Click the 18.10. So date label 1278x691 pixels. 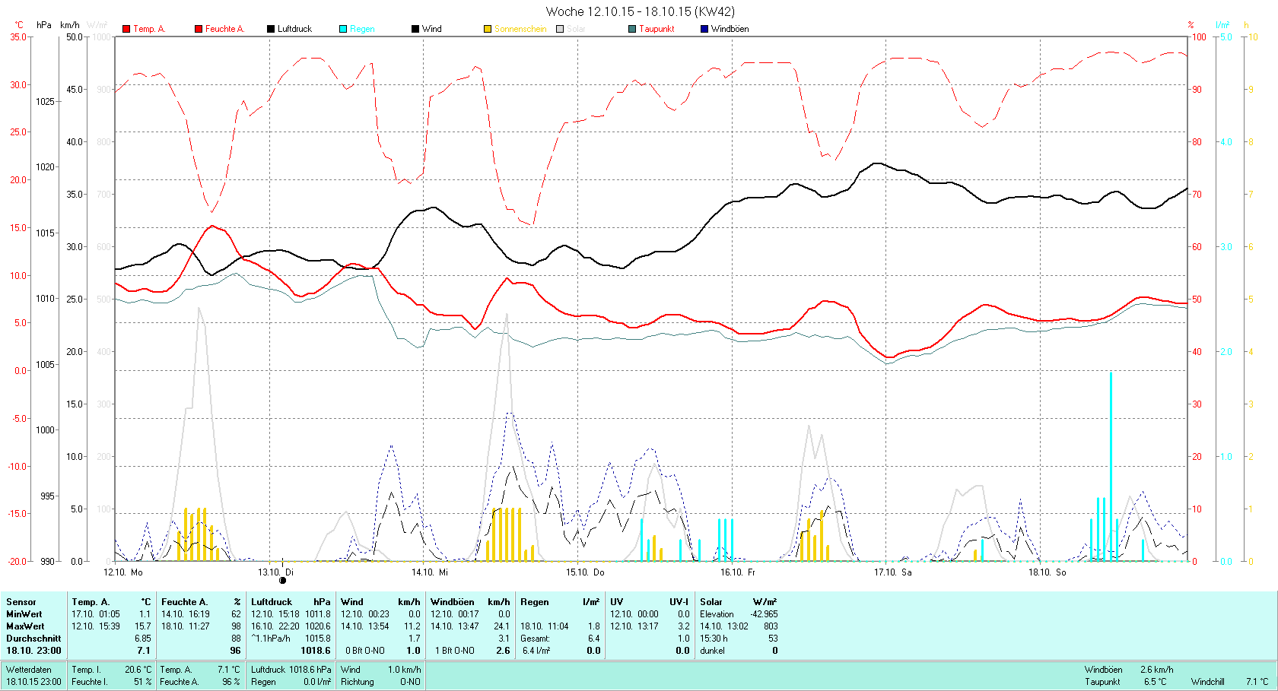tap(1048, 572)
